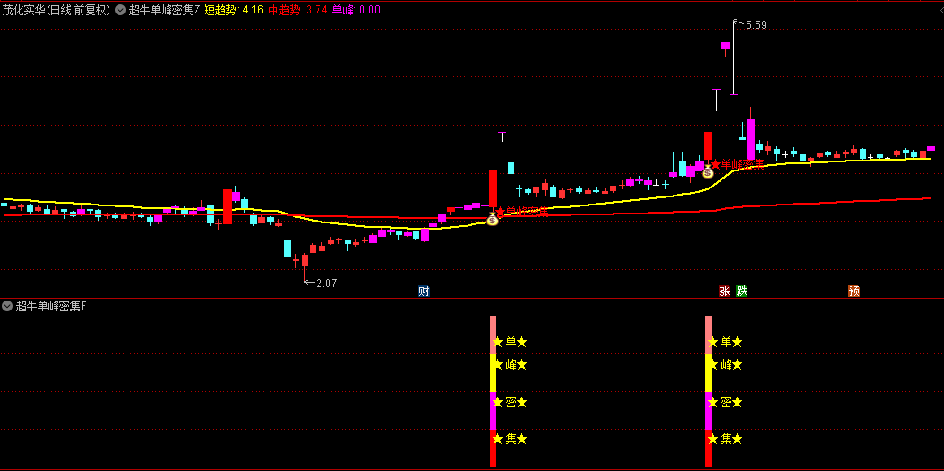Click the 2.87 low price label
Image resolution: width=944 pixels, height=471 pixels.
click(326, 283)
